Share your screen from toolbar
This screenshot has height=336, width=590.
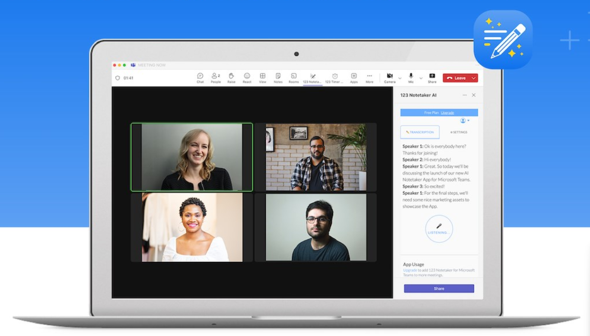point(432,78)
